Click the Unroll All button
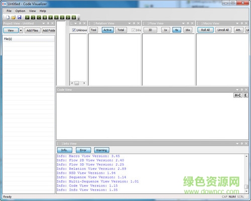The image size is (251, 201). pyautogui.click(x=223, y=30)
